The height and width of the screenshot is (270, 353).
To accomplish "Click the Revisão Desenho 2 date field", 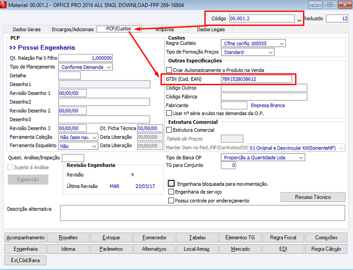I will (x=72, y=111).
